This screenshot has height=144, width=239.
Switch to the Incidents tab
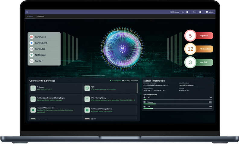click(40, 16)
